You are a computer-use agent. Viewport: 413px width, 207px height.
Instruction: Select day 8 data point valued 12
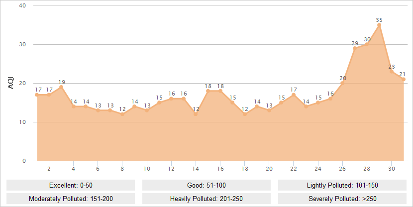click(x=122, y=114)
